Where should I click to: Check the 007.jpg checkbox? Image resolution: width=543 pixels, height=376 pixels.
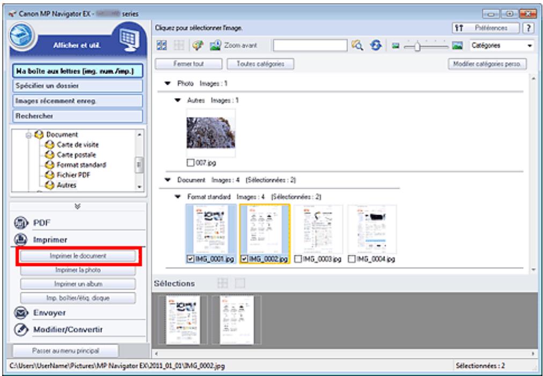[x=190, y=163]
